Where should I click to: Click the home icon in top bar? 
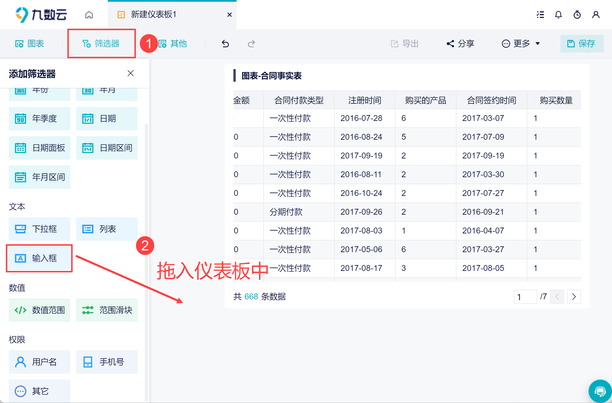click(x=89, y=15)
